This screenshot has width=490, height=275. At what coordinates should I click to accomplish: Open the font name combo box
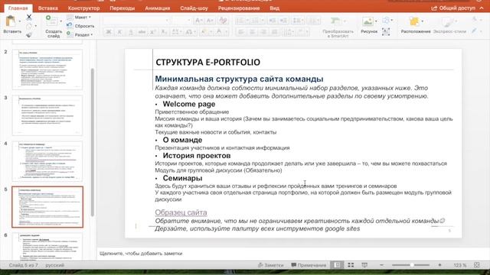136,21
